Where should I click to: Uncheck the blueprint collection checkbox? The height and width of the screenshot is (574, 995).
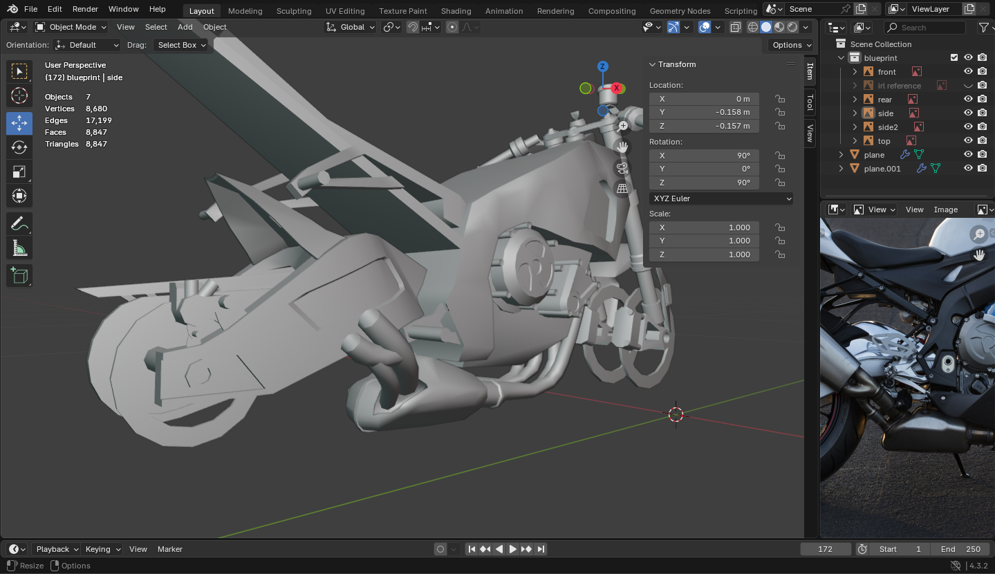(954, 58)
